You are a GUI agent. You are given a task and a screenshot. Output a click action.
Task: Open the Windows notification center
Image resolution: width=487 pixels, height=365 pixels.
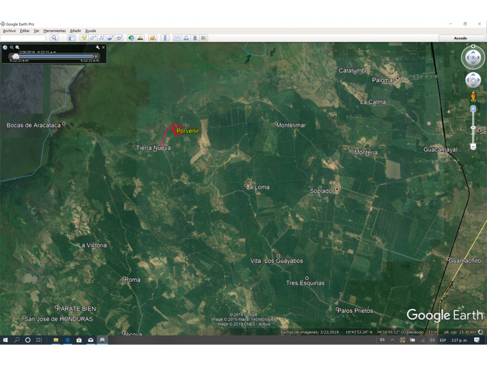[x=477, y=340]
